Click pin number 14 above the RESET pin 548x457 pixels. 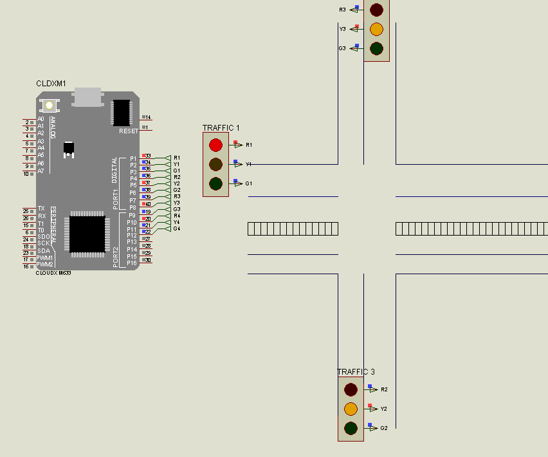pyautogui.click(x=148, y=118)
